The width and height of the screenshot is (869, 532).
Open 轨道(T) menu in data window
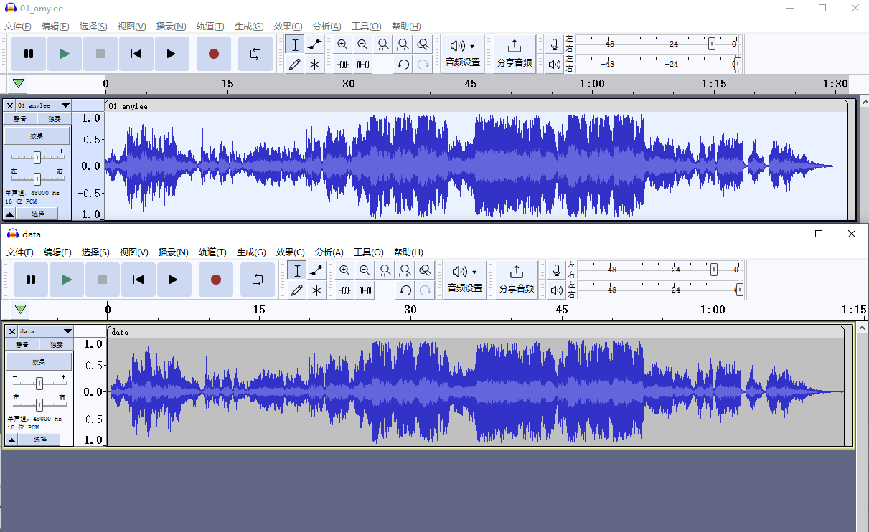tap(212, 252)
